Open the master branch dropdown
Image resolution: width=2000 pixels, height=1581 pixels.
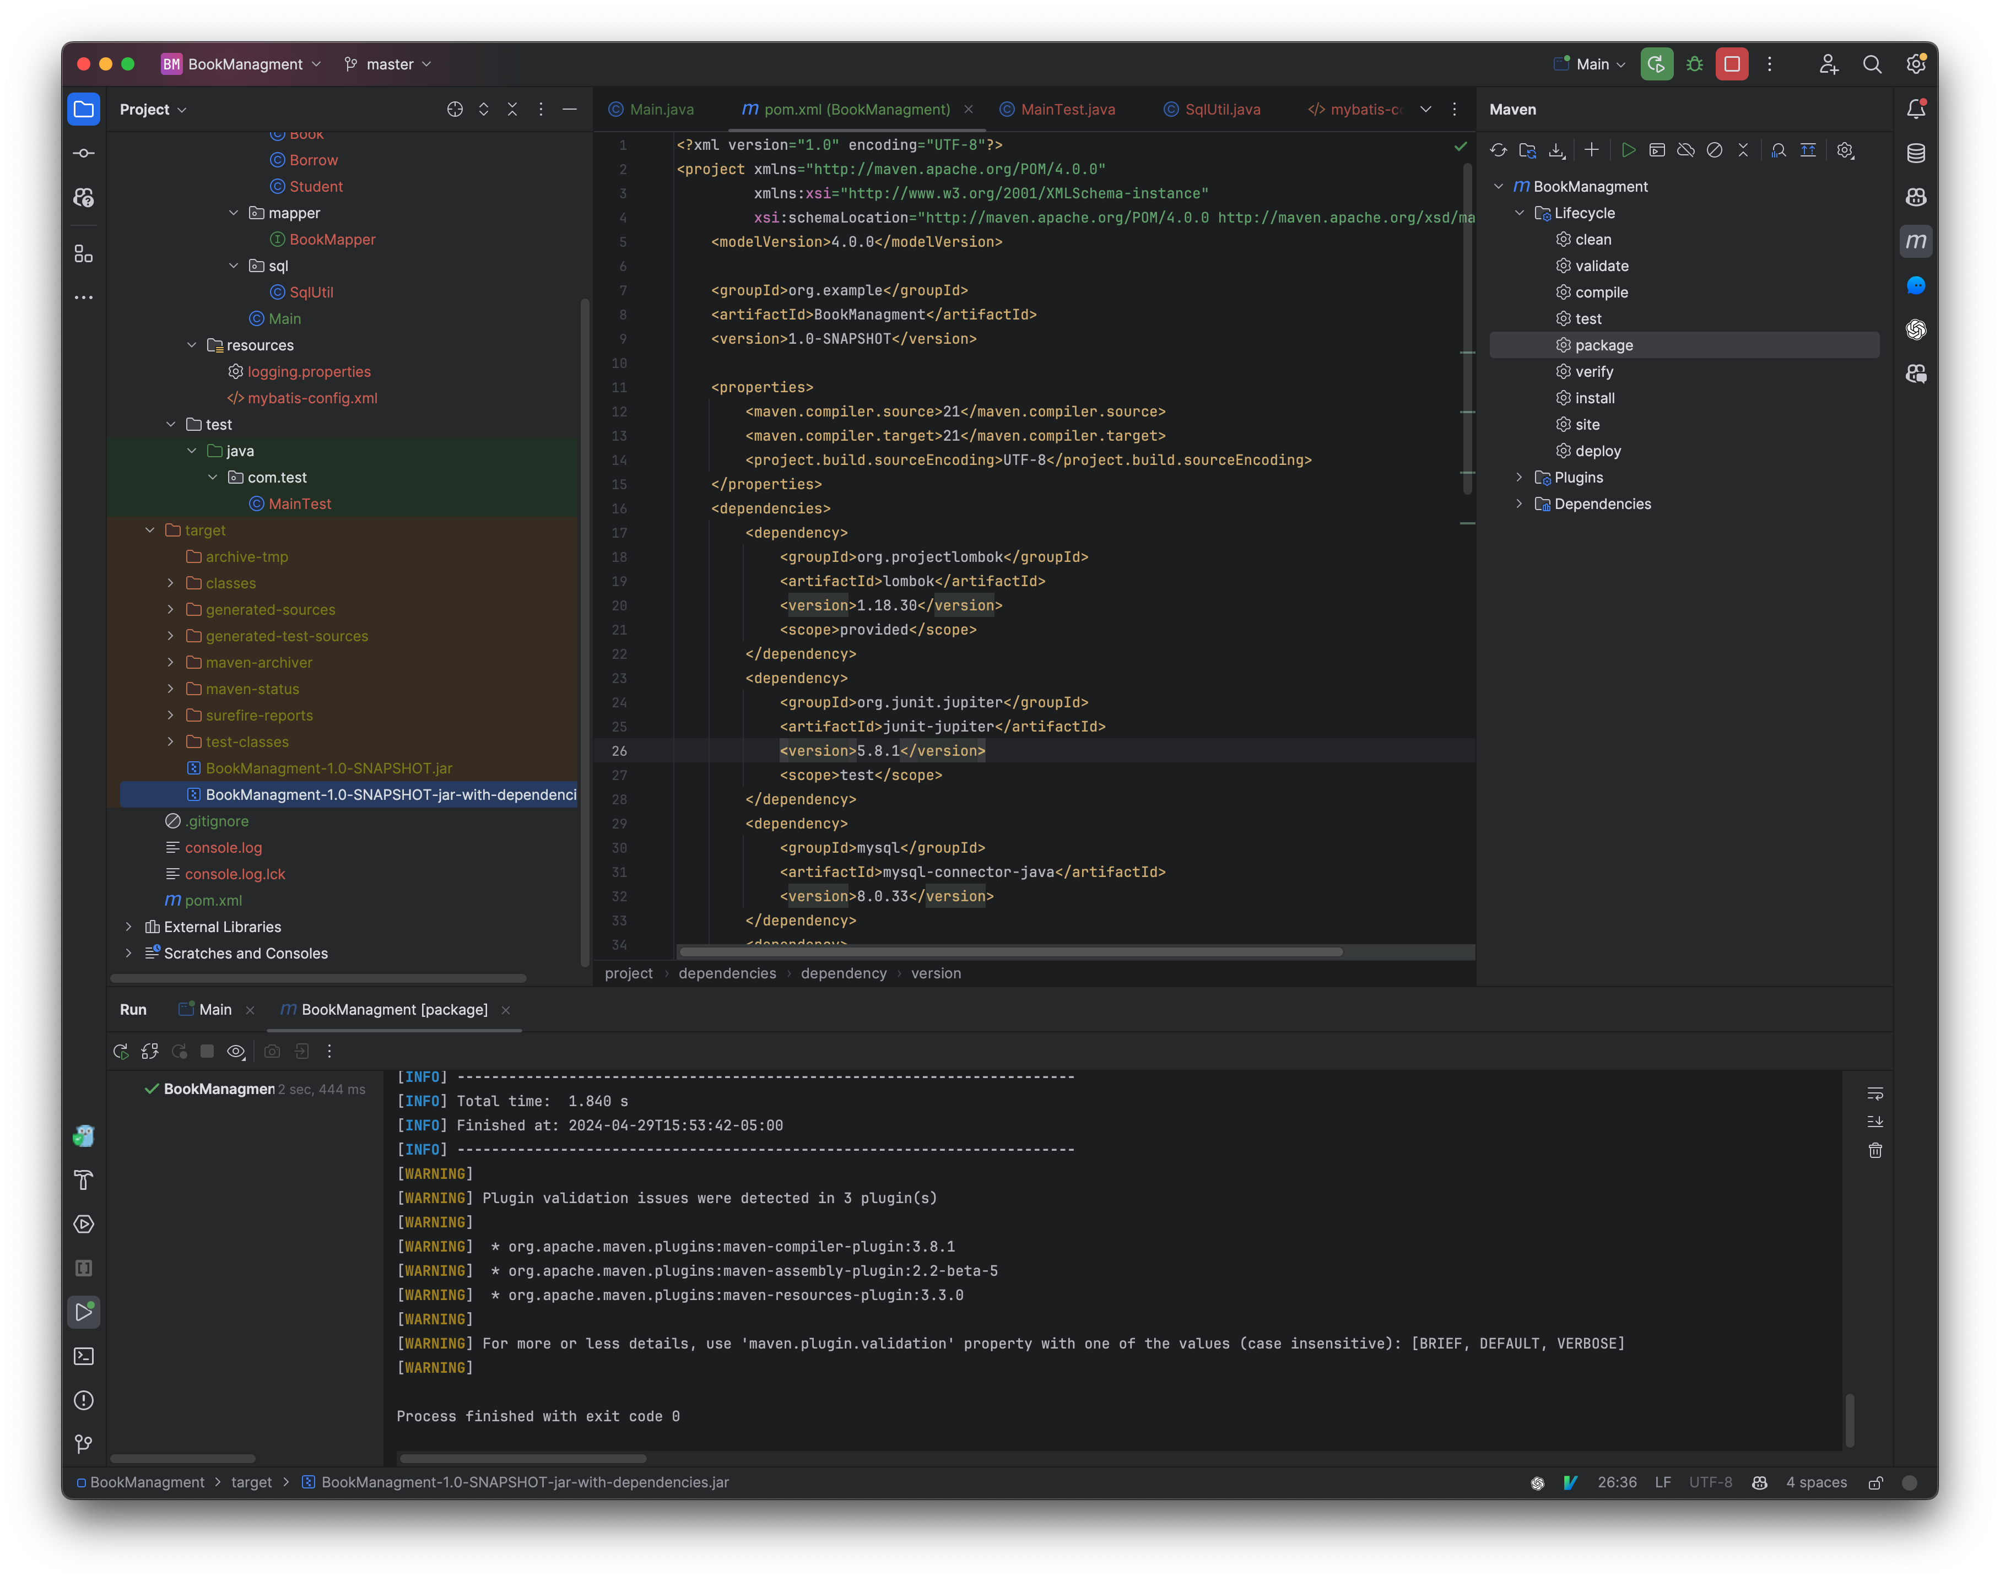[x=389, y=64]
